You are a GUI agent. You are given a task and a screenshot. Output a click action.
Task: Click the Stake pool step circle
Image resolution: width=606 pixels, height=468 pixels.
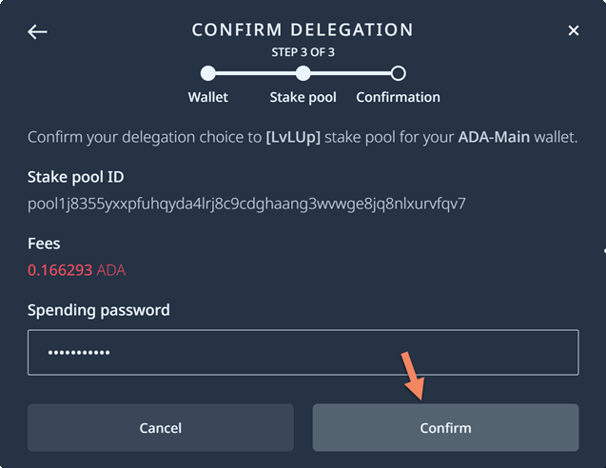pos(303,73)
